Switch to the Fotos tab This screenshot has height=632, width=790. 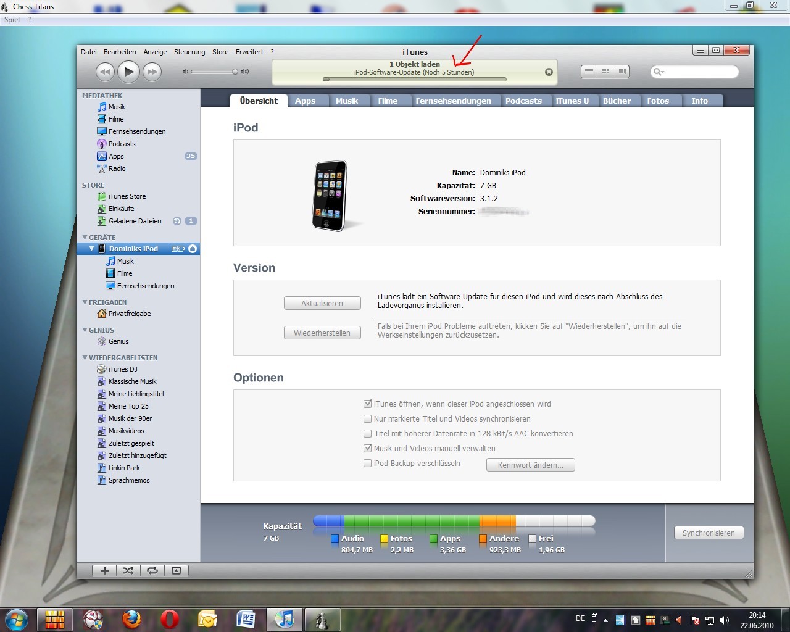658,101
